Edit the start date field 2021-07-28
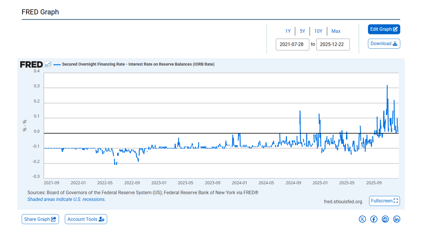Screen dimensions: 429x239 (x=292, y=45)
